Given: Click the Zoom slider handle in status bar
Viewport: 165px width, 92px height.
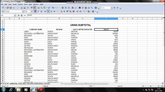Looking at the screenshot, I should pyautogui.click(x=151, y=86).
